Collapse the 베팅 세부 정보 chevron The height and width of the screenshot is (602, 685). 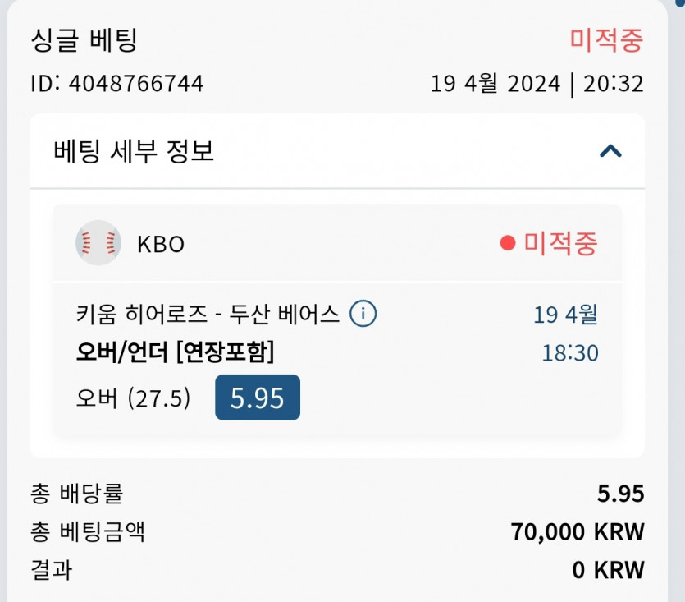tap(610, 151)
